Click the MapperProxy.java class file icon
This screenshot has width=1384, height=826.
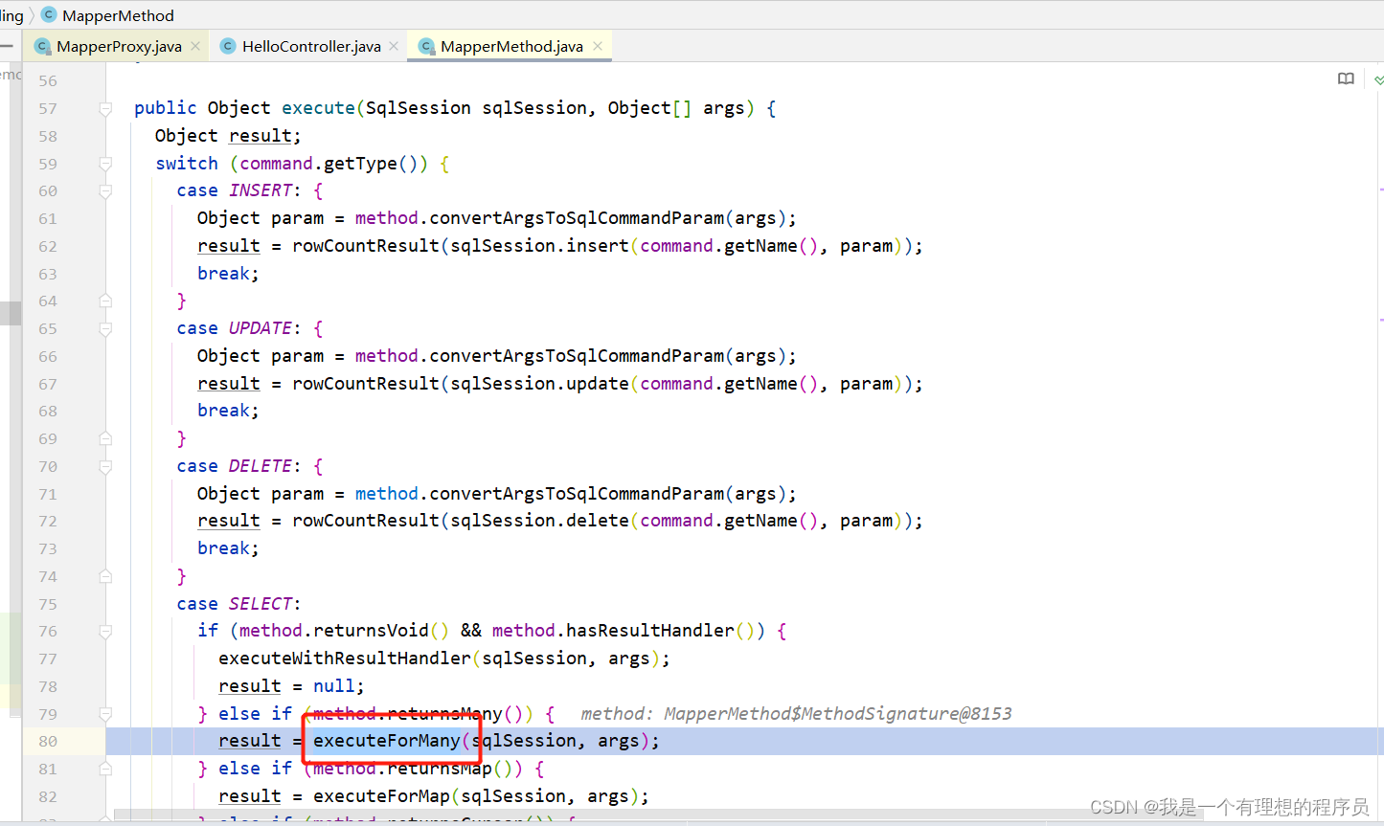[41, 46]
